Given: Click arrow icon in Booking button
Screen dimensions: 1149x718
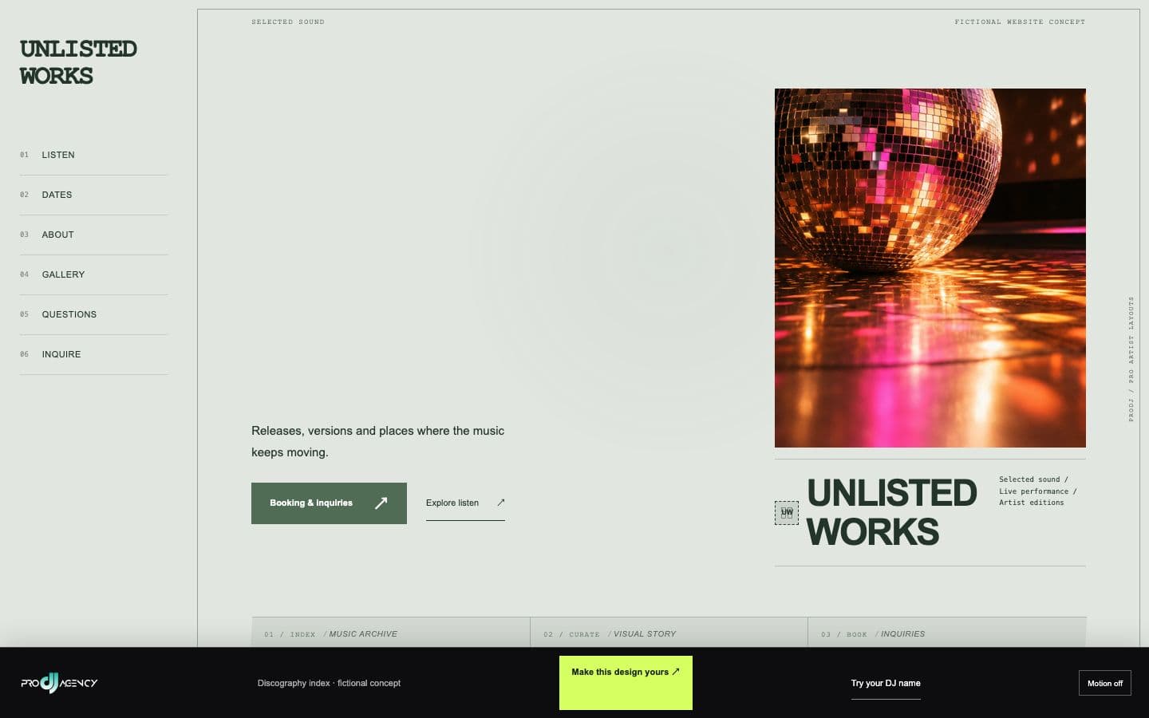Looking at the screenshot, I should [x=381, y=503].
